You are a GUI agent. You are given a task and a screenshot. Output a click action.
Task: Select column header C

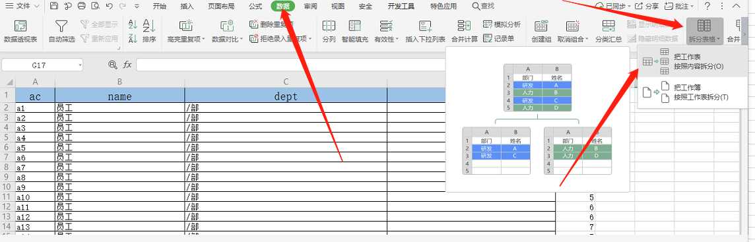[x=286, y=82]
